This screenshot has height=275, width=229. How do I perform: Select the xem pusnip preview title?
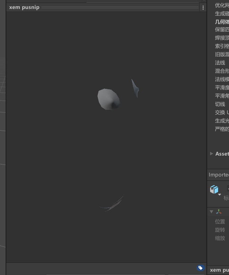[x=24, y=7]
